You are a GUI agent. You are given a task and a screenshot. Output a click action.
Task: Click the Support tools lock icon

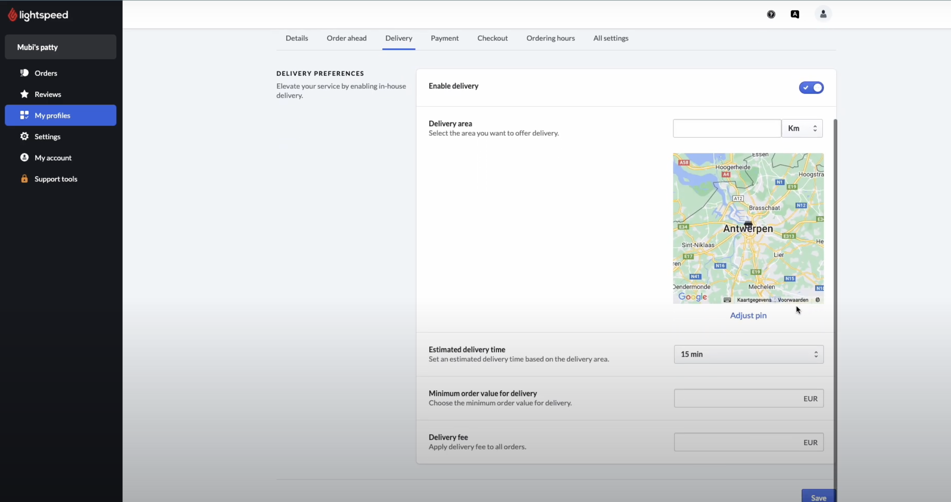coord(24,179)
